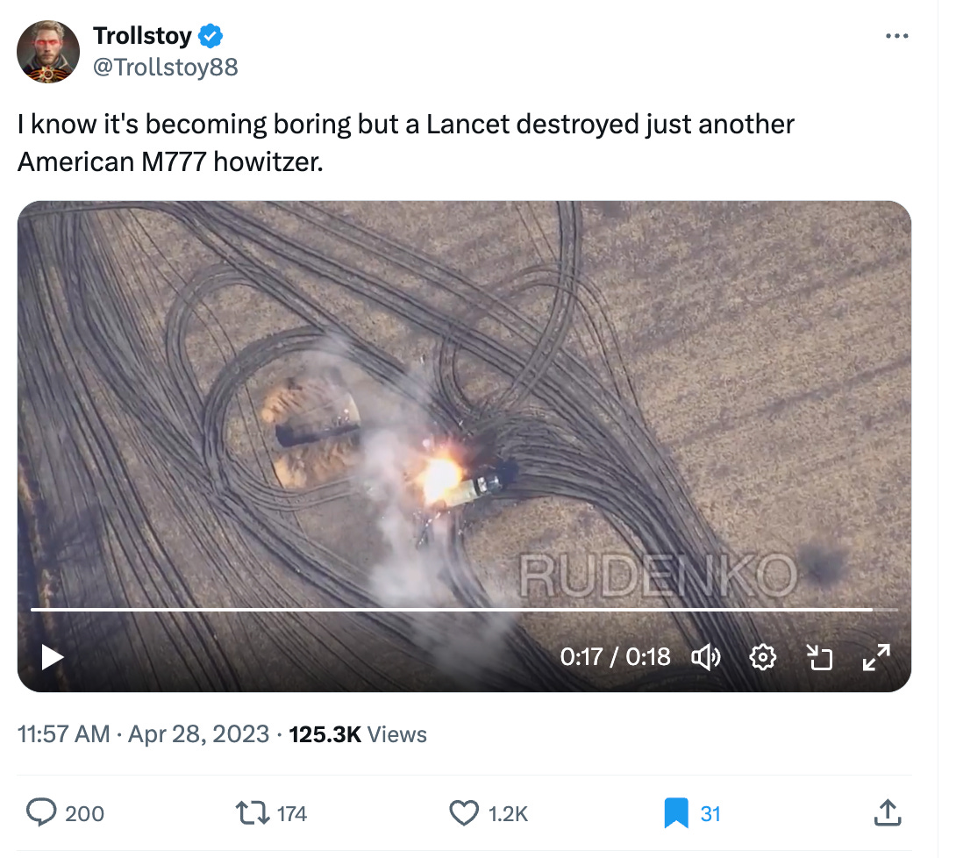This screenshot has width=956, height=858.
Task: Open the three-dot more options menu
Action: (x=897, y=36)
